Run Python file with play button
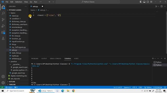 pyautogui.click(x=156, y=6)
